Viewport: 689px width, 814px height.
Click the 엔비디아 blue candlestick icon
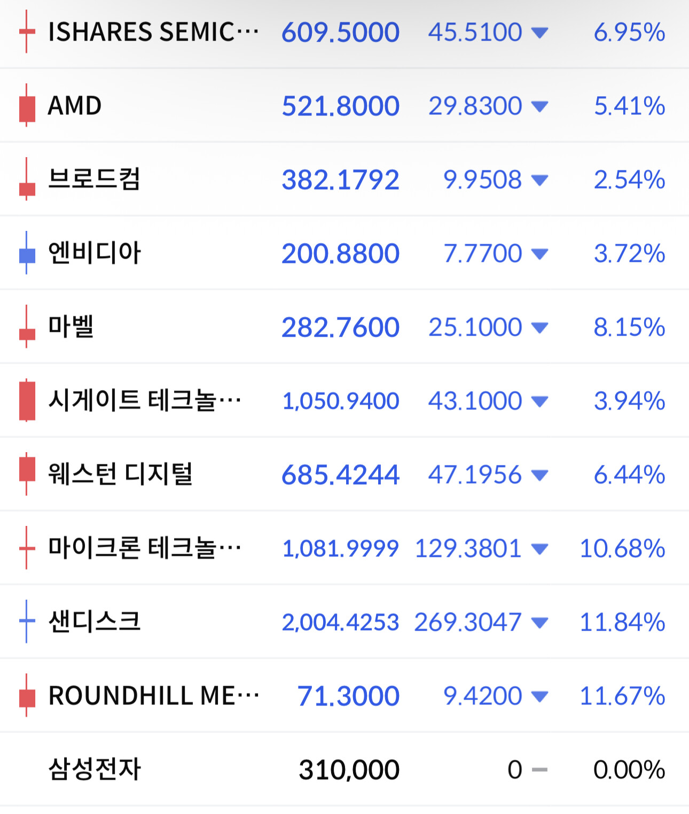click(x=27, y=253)
